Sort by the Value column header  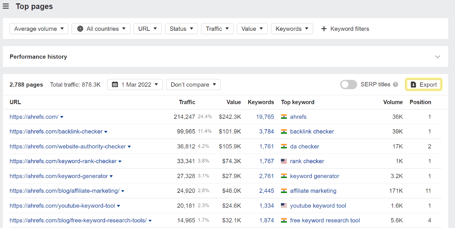click(234, 102)
